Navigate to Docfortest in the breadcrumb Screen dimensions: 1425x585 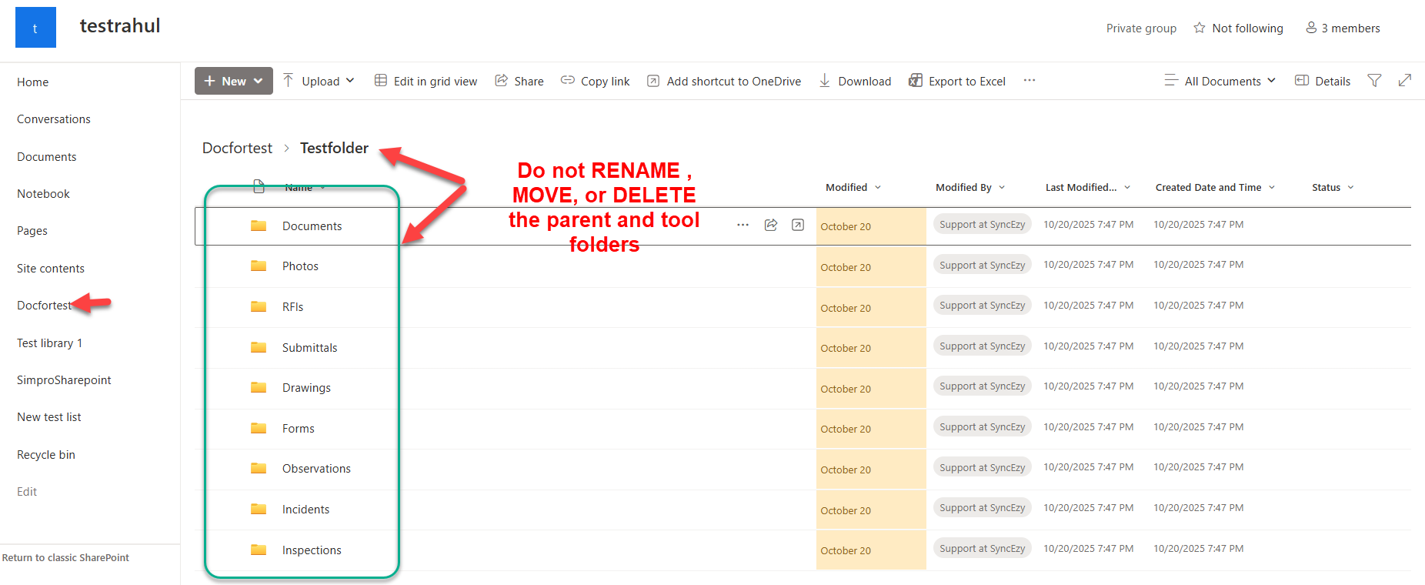(x=237, y=148)
